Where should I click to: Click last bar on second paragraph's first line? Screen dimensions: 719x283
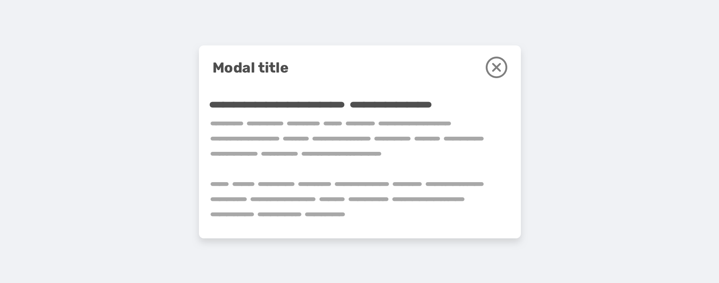pos(455,184)
